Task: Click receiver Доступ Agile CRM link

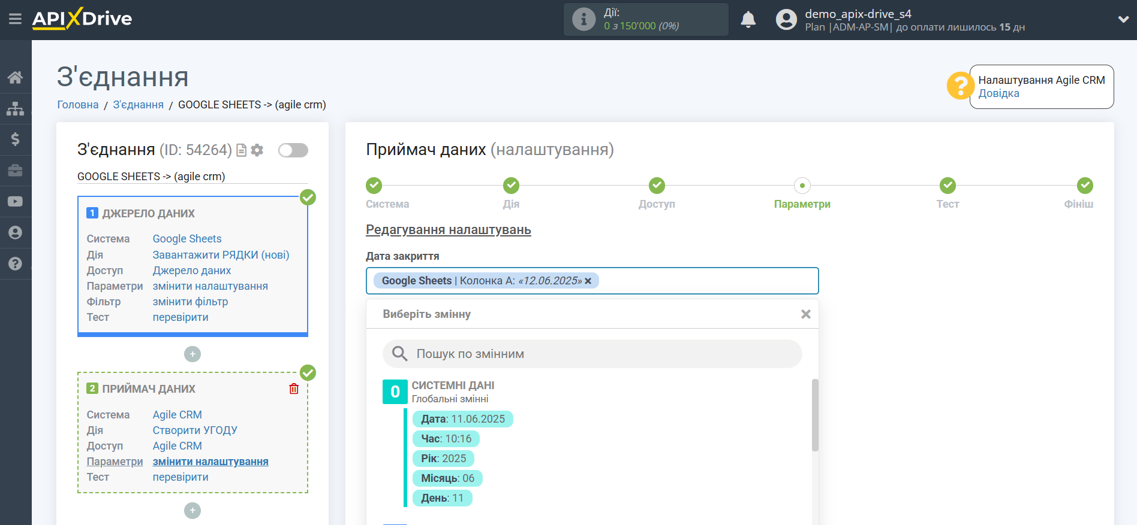Action: [177, 446]
